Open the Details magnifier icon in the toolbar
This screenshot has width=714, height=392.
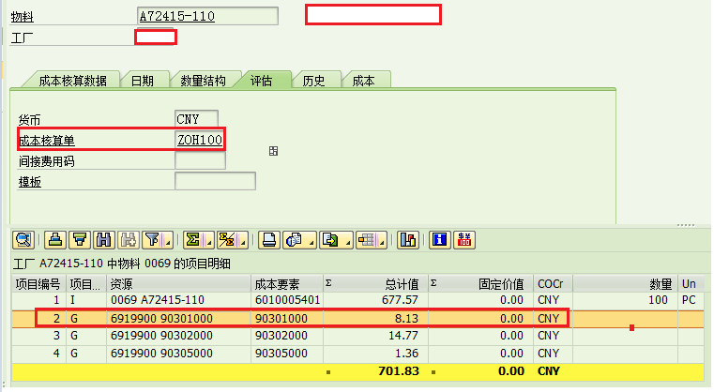pos(23,239)
